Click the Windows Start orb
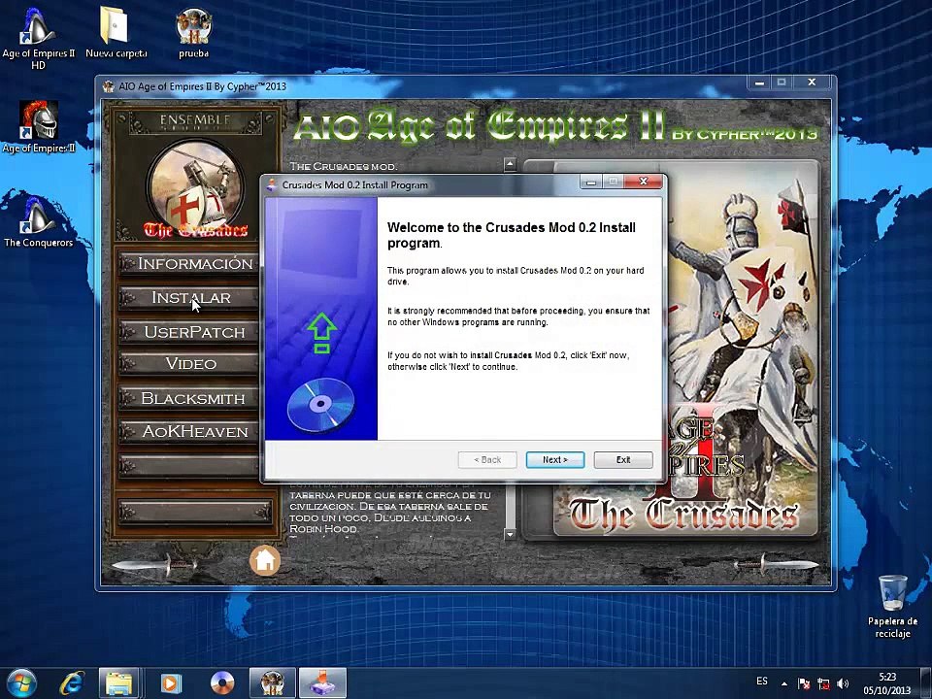The image size is (932, 699). (22, 682)
